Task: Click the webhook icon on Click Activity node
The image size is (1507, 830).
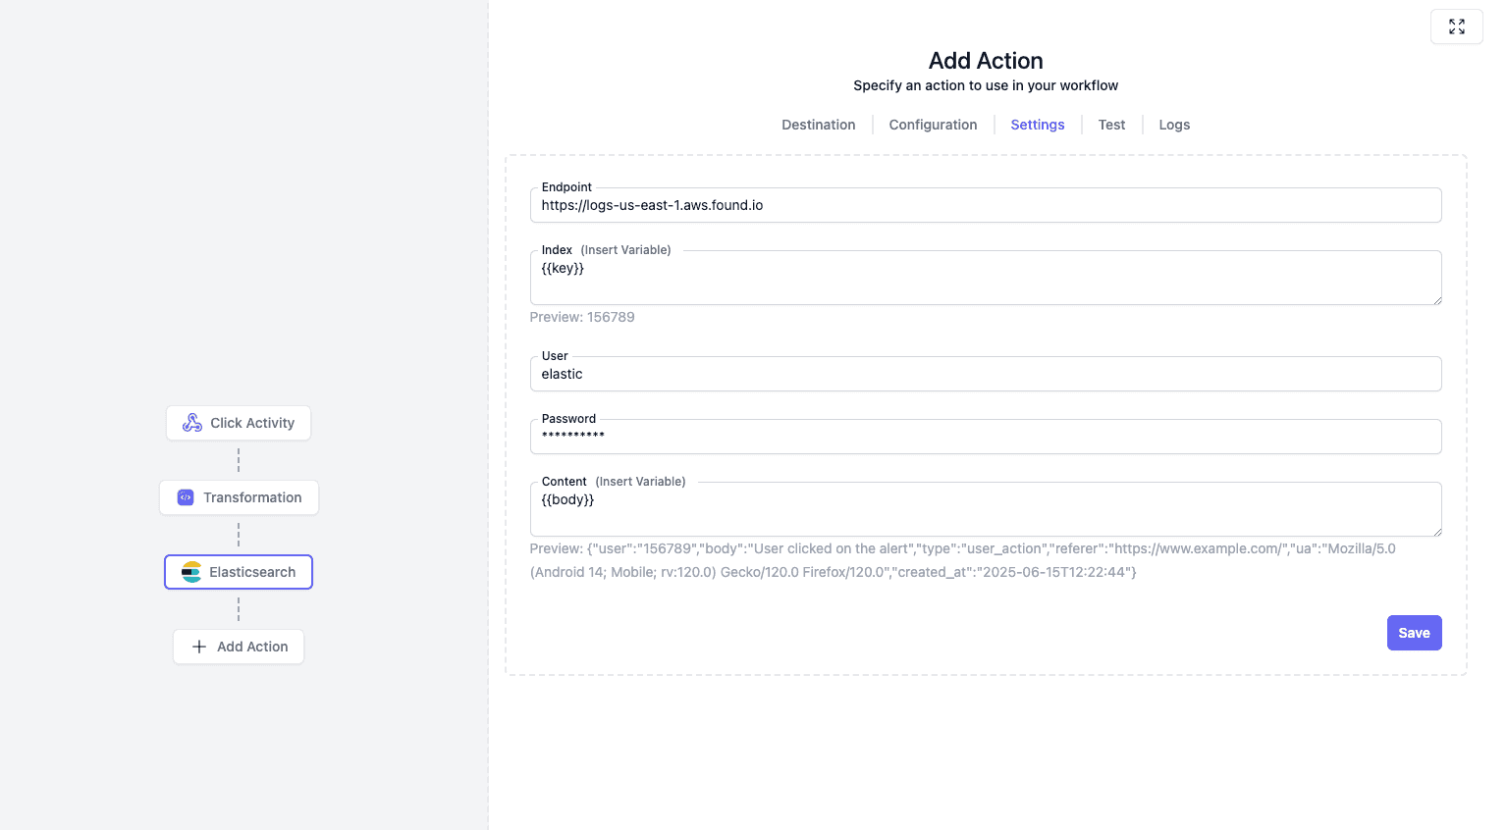Action: 192,423
